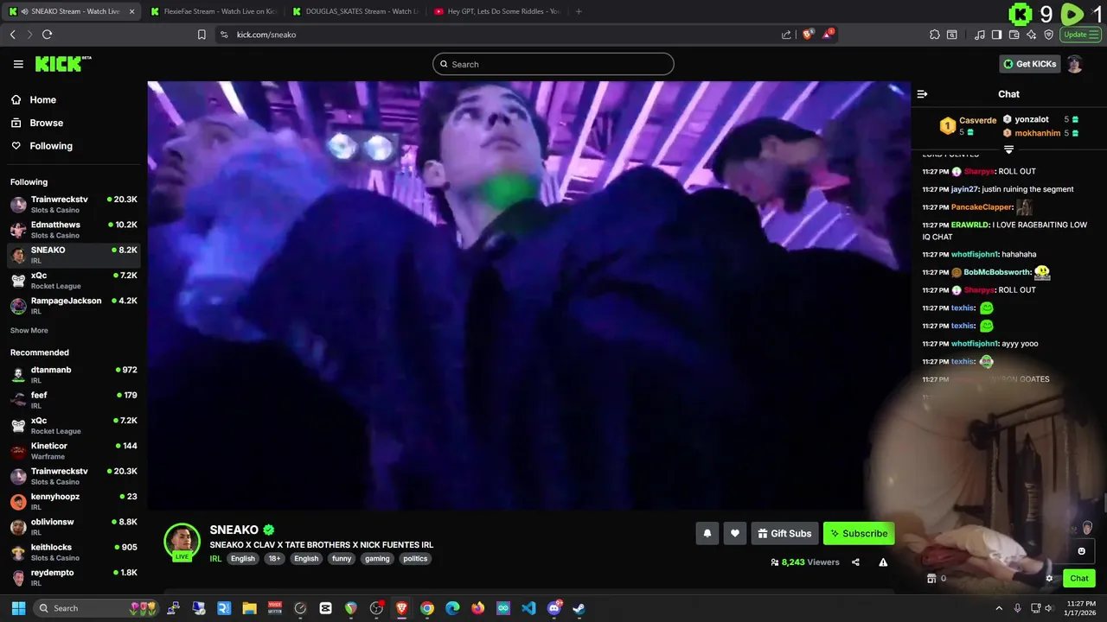Click the stream video player
Viewport: 1107px width, 622px height.
[x=528, y=295]
